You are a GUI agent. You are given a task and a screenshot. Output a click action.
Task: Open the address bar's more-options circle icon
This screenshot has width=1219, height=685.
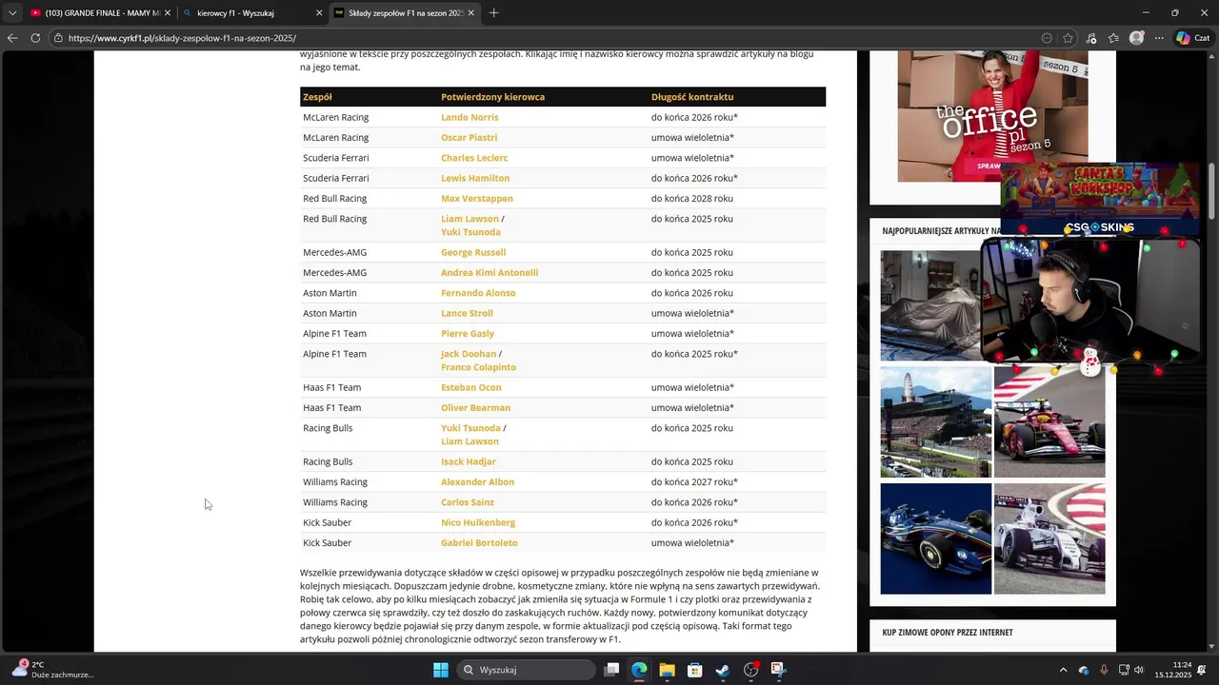(1047, 38)
